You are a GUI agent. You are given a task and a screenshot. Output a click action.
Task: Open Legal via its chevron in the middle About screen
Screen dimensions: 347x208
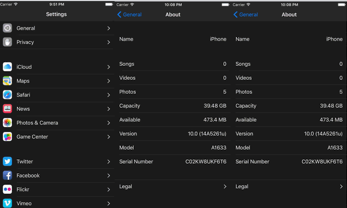point(225,186)
